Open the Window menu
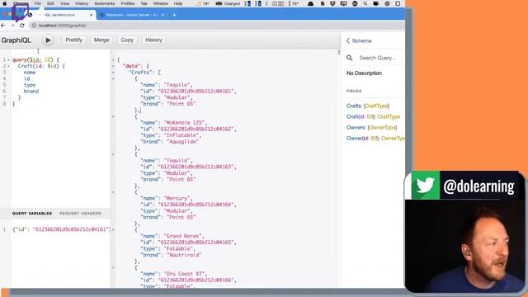Screen dimensions: 528x297 coord(160,3)
